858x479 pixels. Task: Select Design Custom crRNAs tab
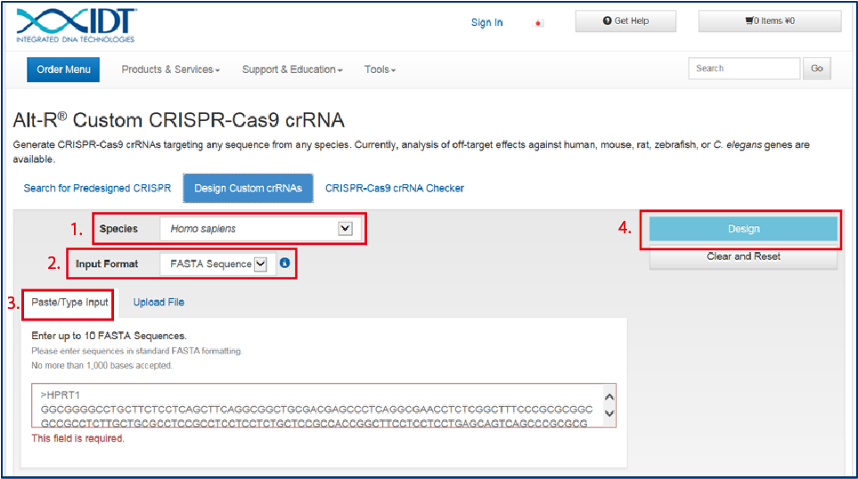[249, 188]
